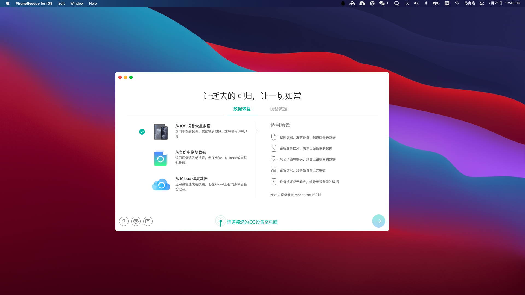Viewport: 525px width, 295px height.
Task: Click the chat bubble menu bar icon
Action: (396, 3)
